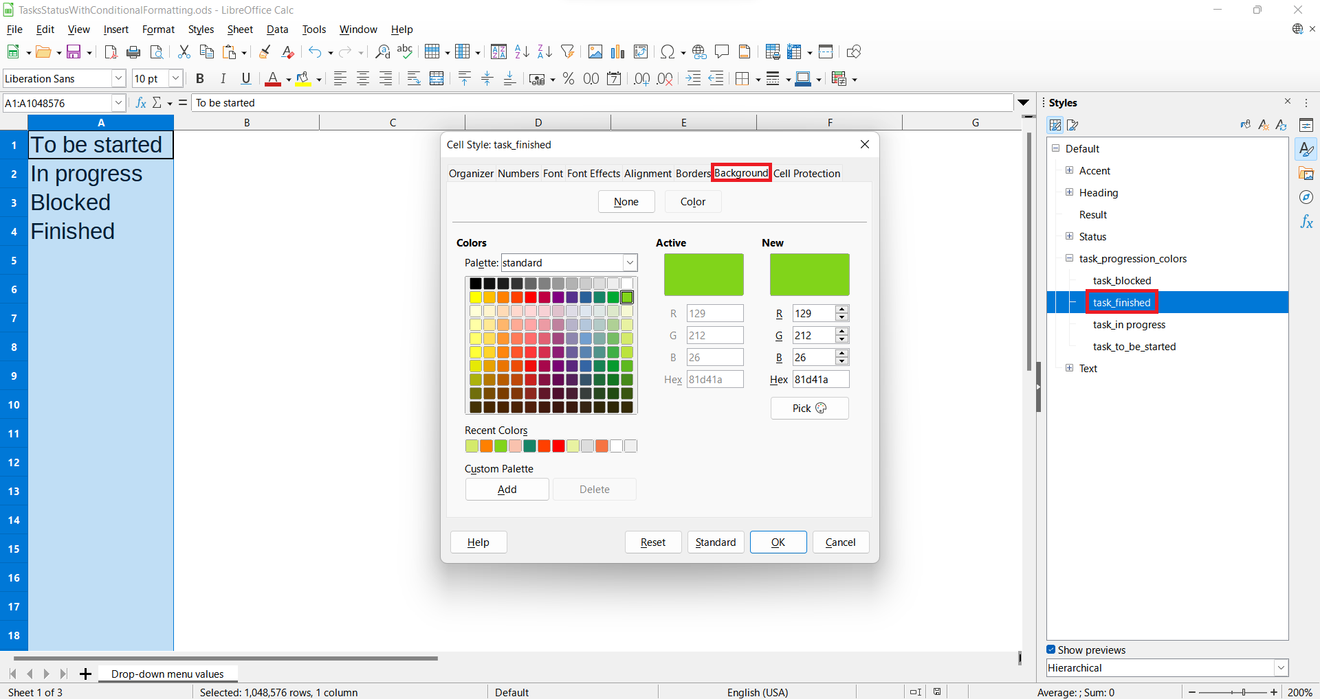The height and width of the screenshot is (699, 1320).
Task: Disable the Show previews checkbox
Action: point(1052,650)
